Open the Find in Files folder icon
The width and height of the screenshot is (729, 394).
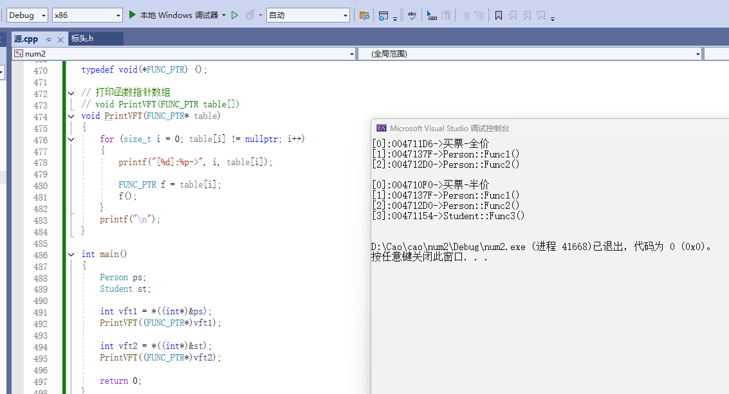click(364, 16)
